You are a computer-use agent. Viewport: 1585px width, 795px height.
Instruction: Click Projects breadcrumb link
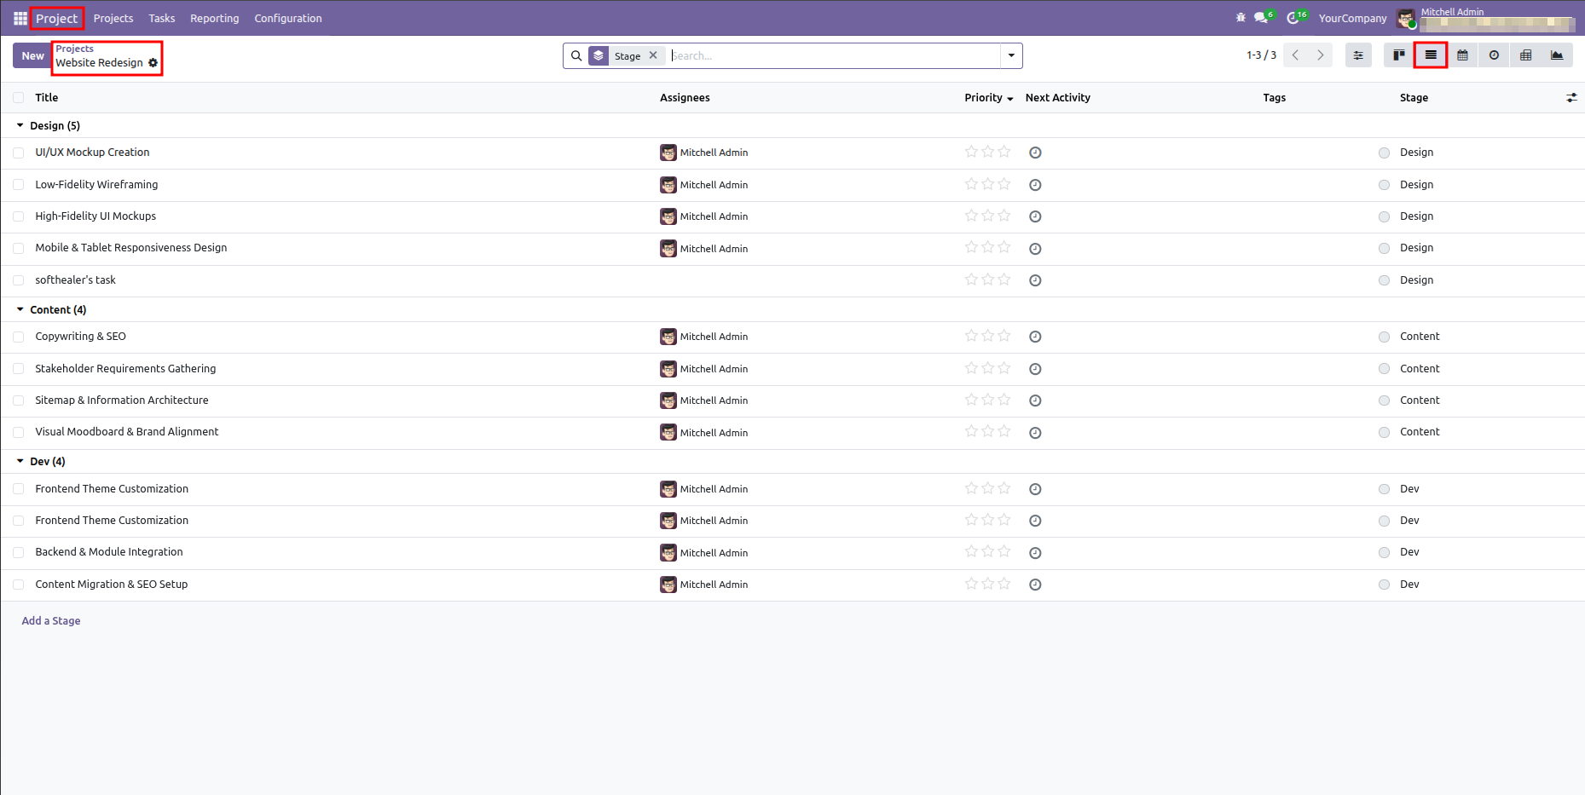75,49
